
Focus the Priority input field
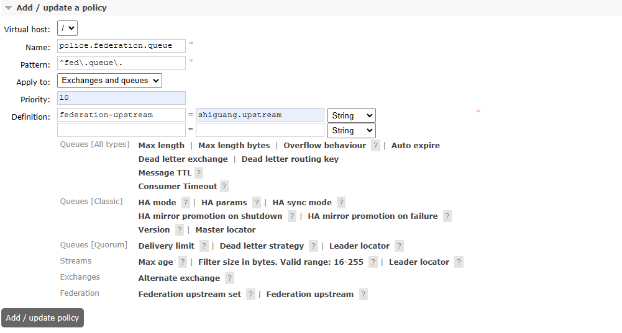click(121, 98)
